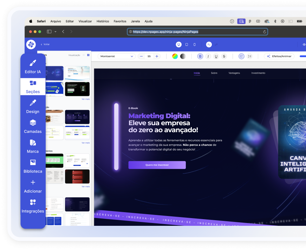Toggle italic text formatting
The width and height of the screenshot is (306, 250).
208,56
